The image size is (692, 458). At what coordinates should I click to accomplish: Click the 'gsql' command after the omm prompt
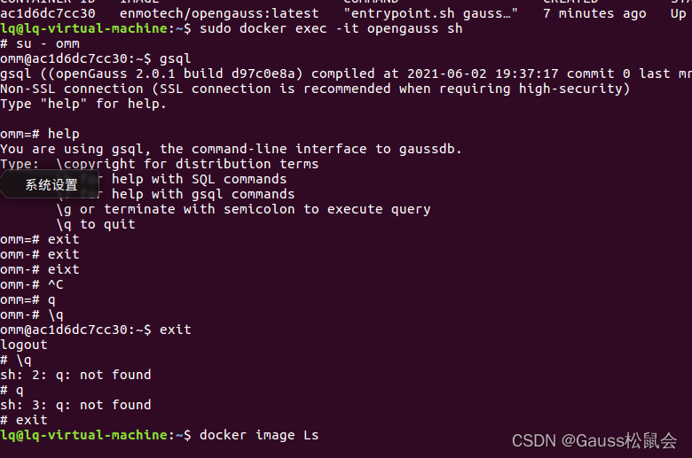pyautogui.click(x=175, y=59)
